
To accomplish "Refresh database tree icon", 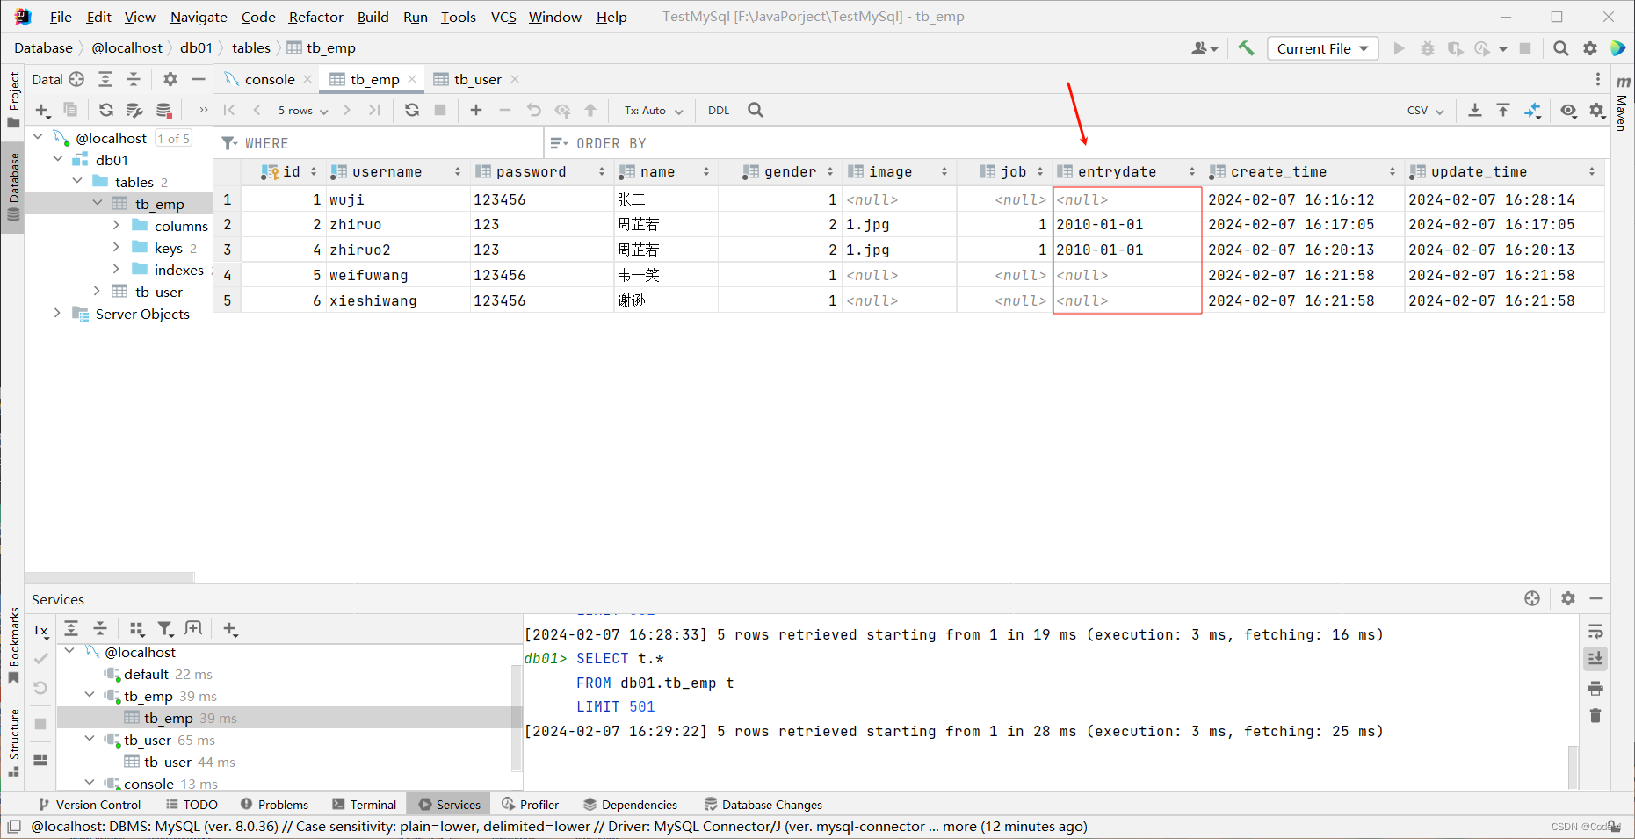I will point(106,110).
